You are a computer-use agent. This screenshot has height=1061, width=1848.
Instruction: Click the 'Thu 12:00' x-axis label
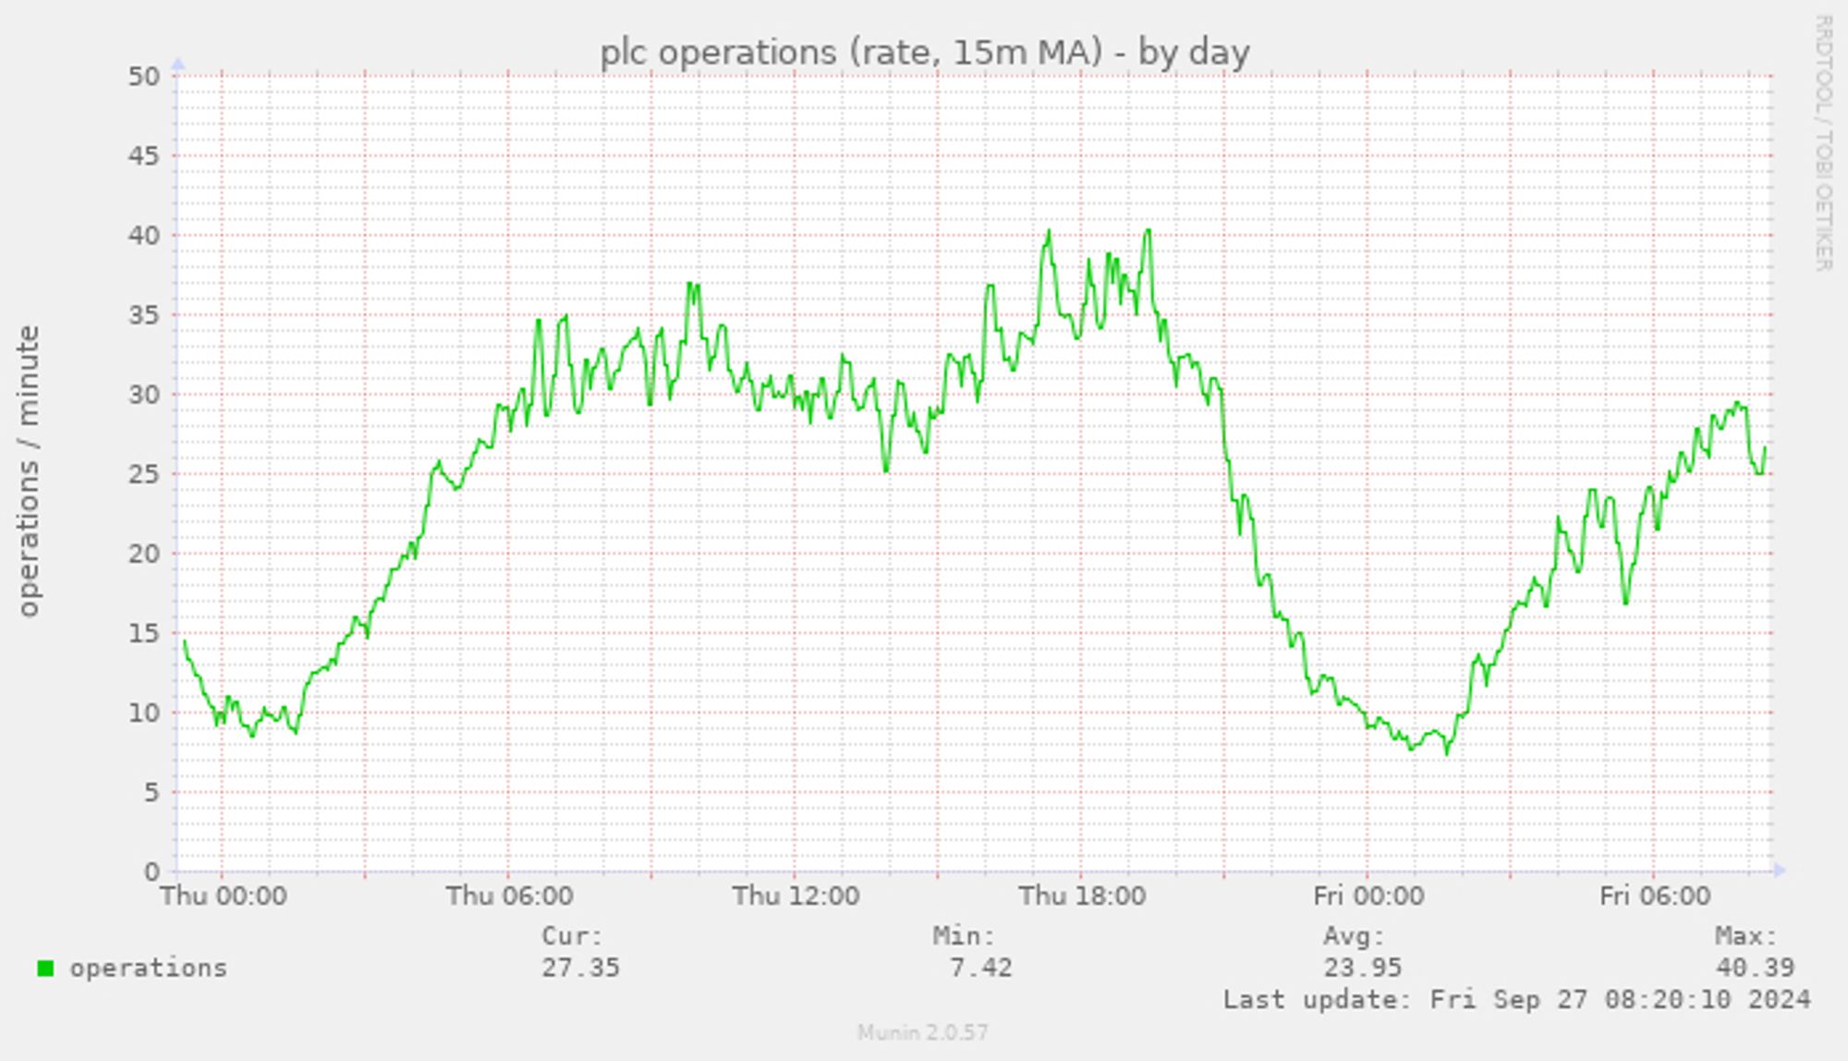(796, 896)
